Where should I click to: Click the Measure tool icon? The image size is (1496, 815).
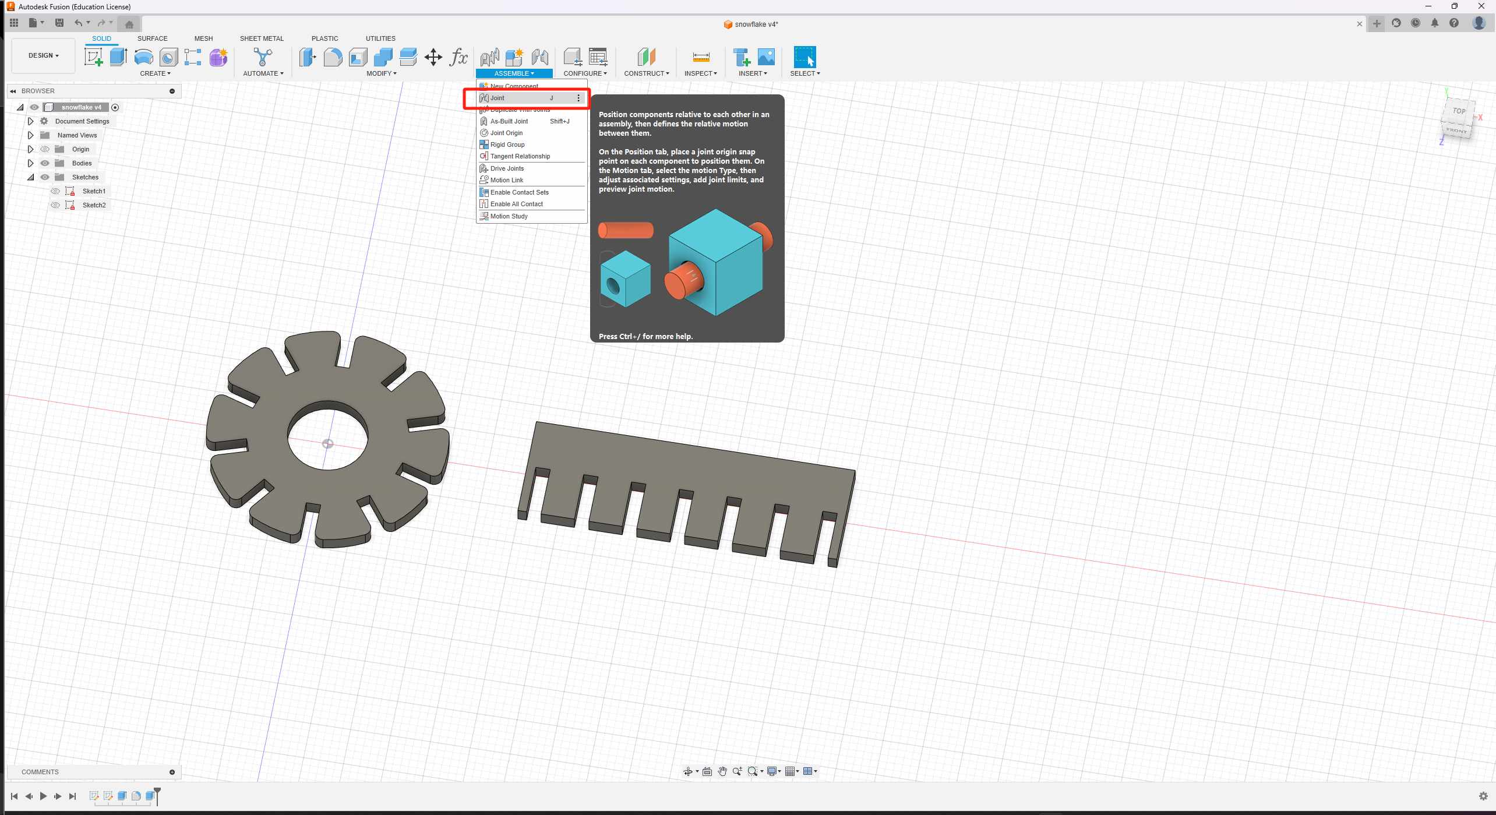[x=701, y=57]
